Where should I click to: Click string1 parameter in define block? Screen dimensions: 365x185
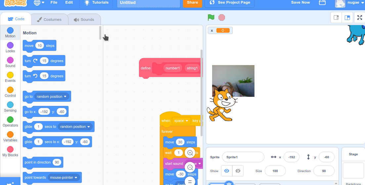[x=192, y=68]
